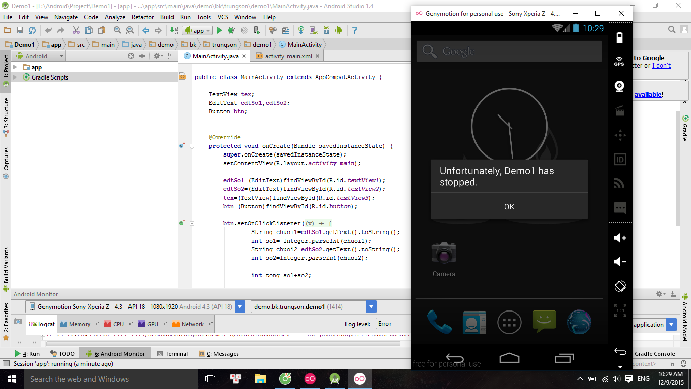The width and height of the screenshot is (691, 389).
Task: Open the demo.bk.trungson.demo1 process dropdown
Action: (x=371, y=306)
